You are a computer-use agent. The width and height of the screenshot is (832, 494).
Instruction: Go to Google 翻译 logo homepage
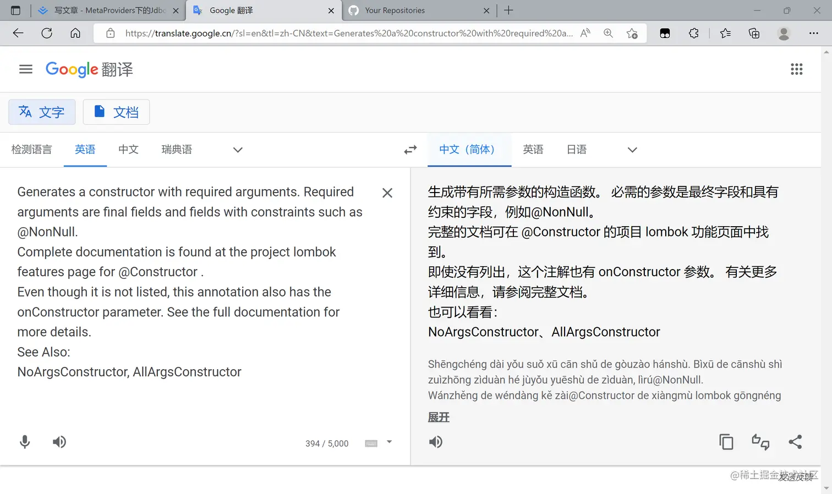coord(89,69)
